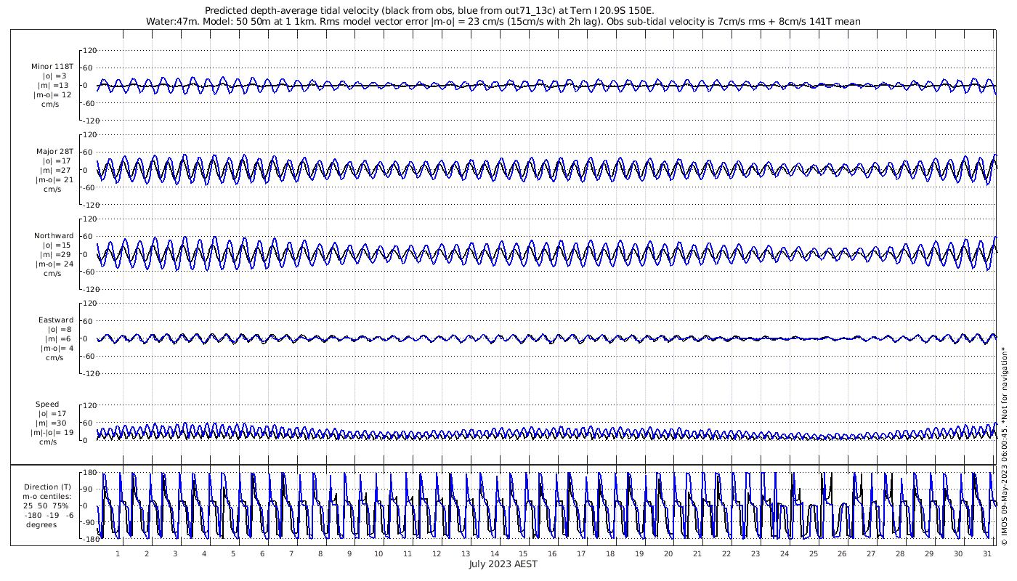Select the 'Speed' panel label

click(x=47, y=404)
